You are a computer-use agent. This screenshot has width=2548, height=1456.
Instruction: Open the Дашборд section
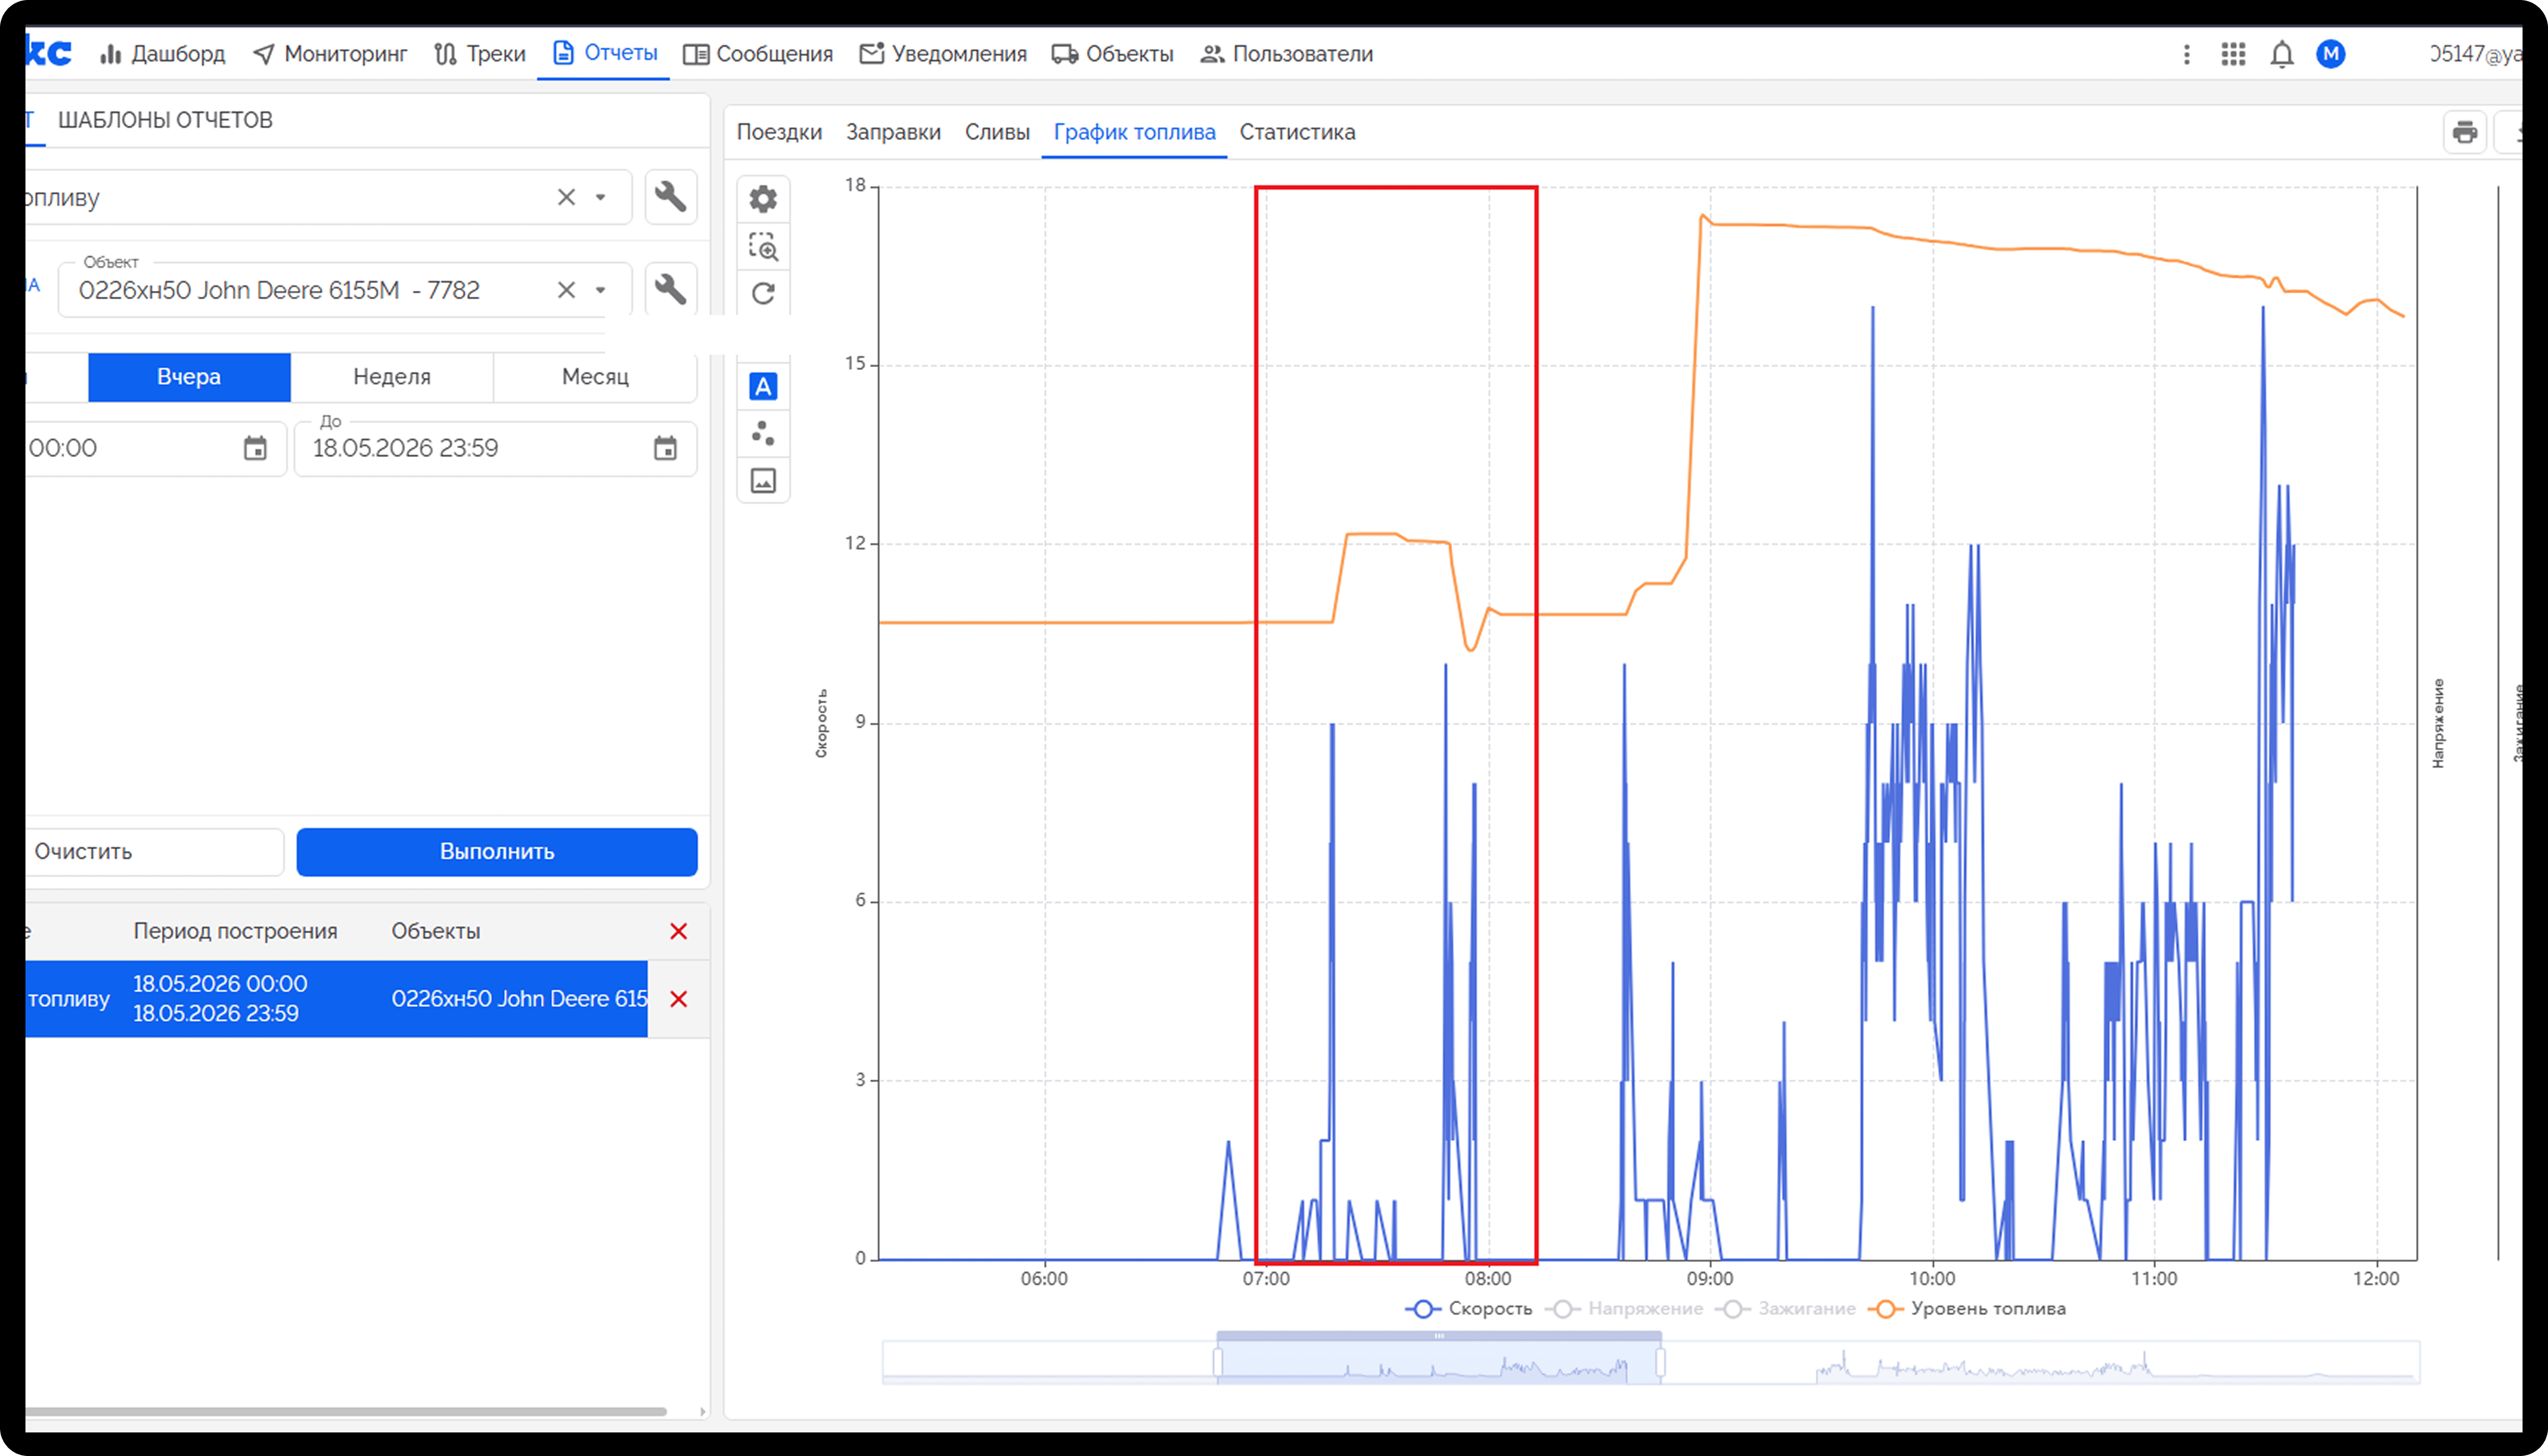(162, 54)
